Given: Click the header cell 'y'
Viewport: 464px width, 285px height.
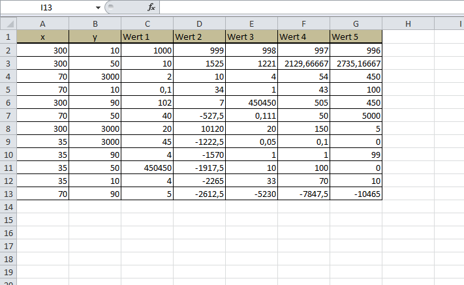Looking at the screenshot, I should 95,37.
